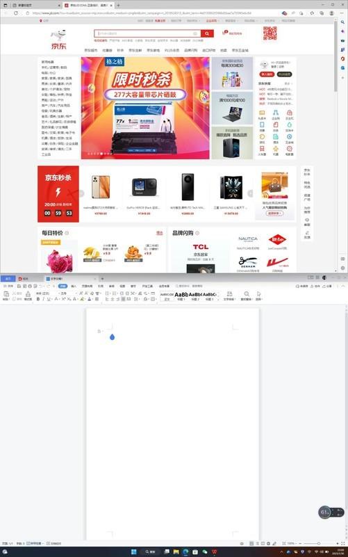
Task: Open the 查找替换 magnifier tool
Action: [246, 296]
